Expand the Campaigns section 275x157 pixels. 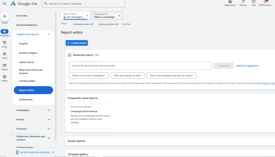coord(49,110)
